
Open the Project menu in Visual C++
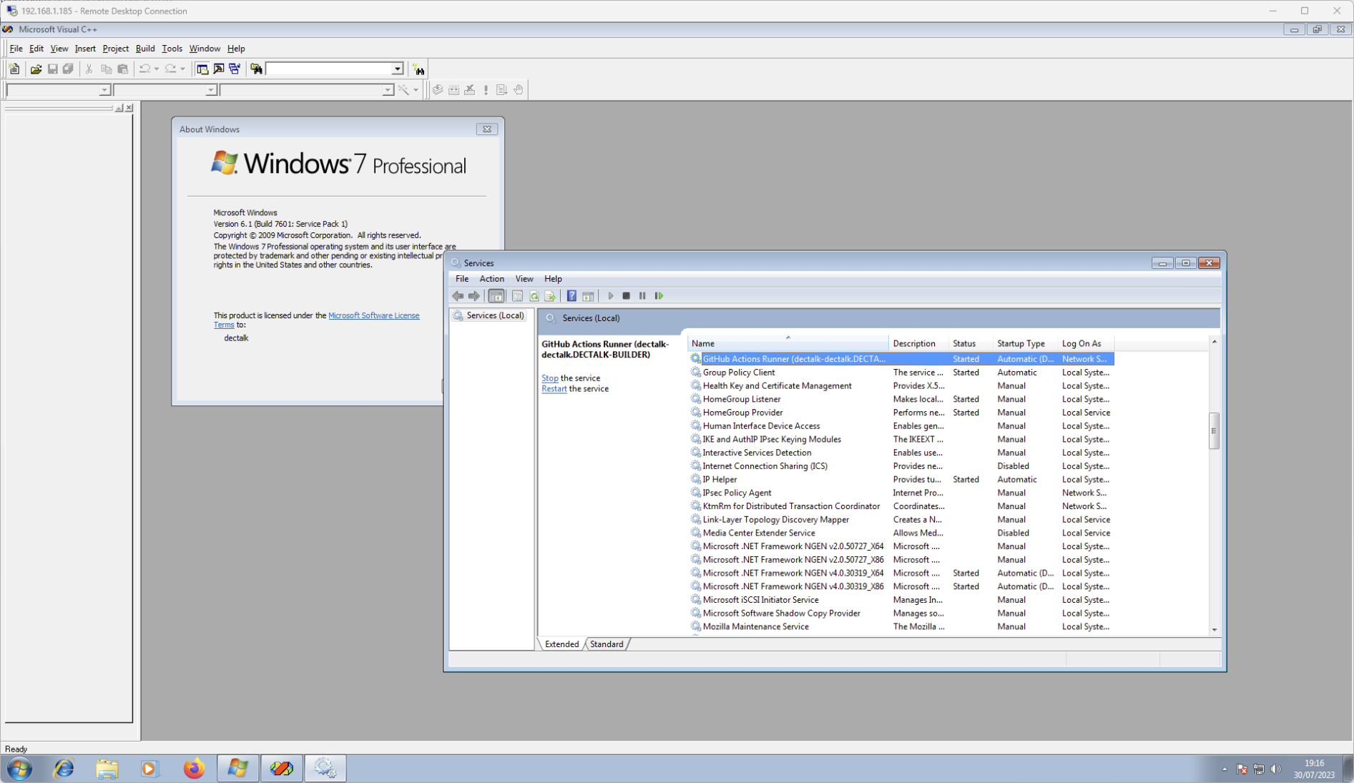tap(115, 49)
